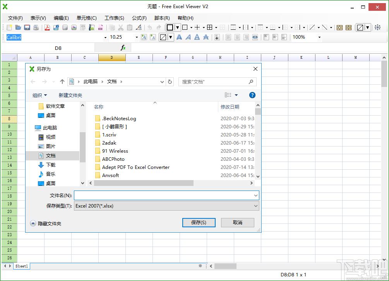Image resolution: width=389 pixels, height=281 pixels.
Task: Click the Print preview toolbar icon
Action: [36, 27]
